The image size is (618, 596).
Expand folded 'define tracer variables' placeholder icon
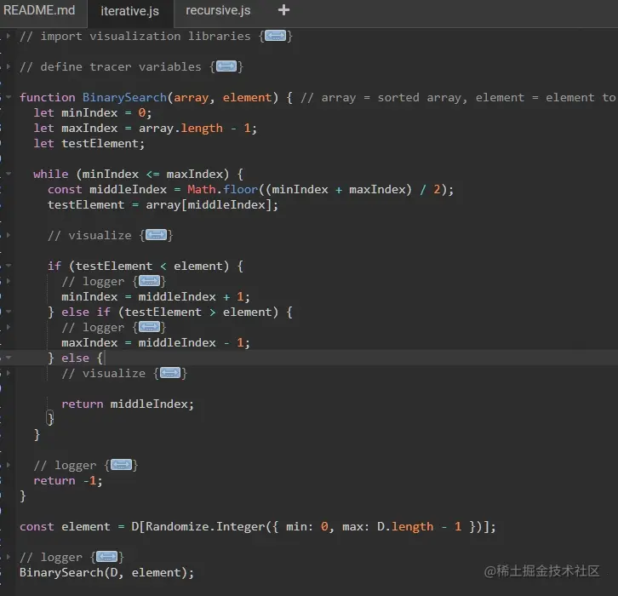pos(226,66)
